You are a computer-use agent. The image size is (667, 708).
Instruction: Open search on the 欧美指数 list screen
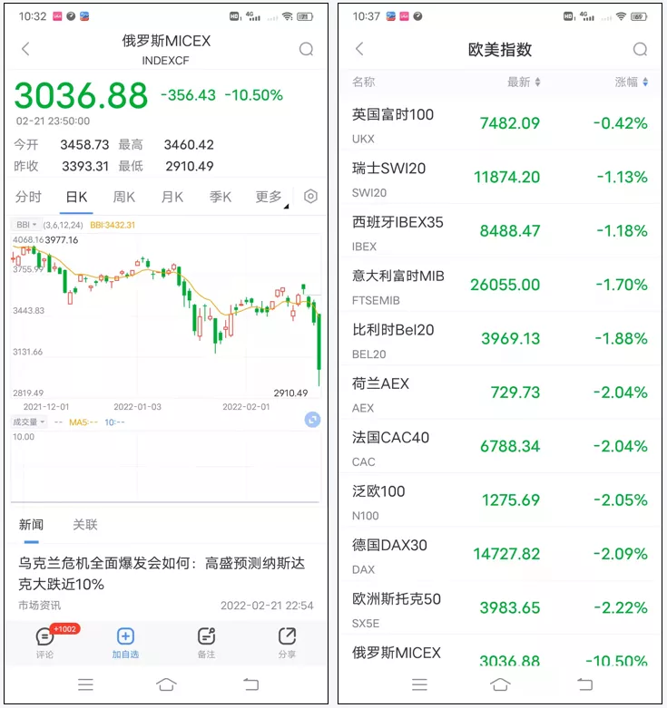(x=641, y=49)
